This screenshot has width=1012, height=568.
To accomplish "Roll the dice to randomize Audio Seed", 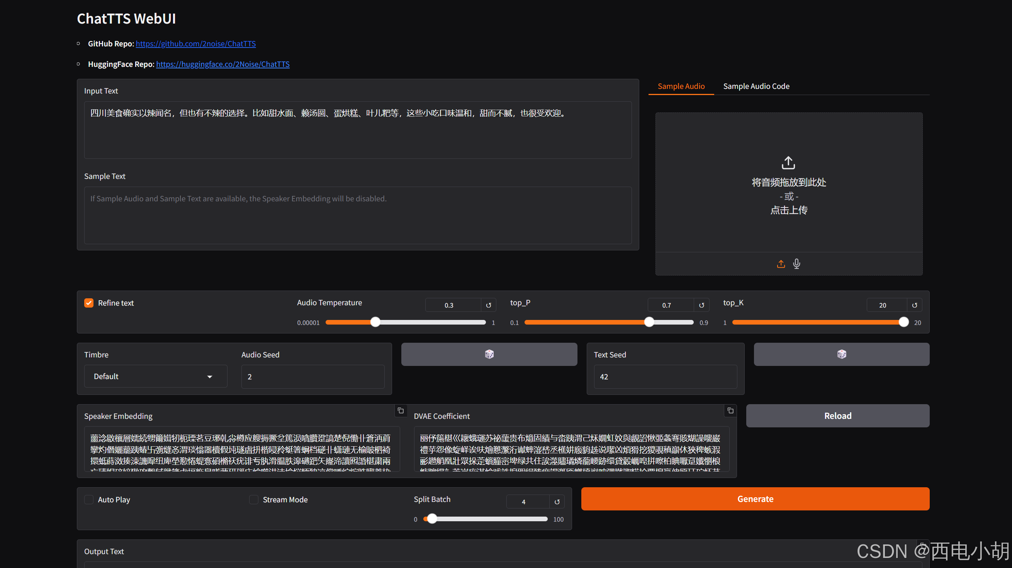I will [489, 354].
